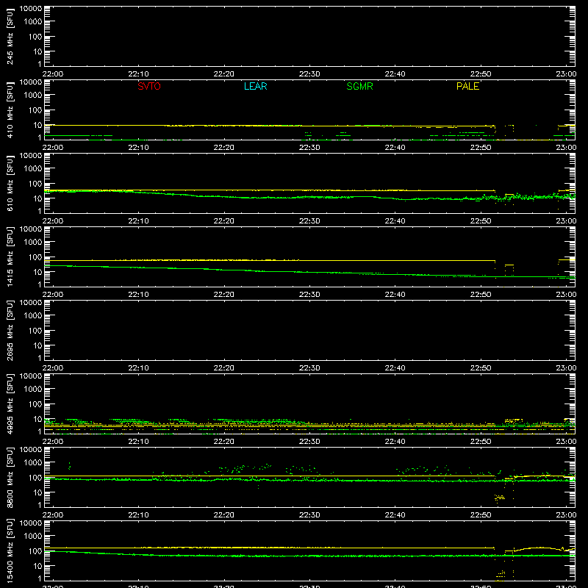This screenshot has width=588, height=588.
Task: Click the cyan LEAR station label
Action: click(255, 86)
